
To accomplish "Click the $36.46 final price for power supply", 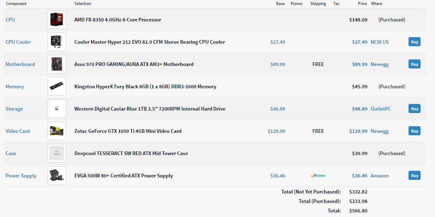I will coord(360,176).
